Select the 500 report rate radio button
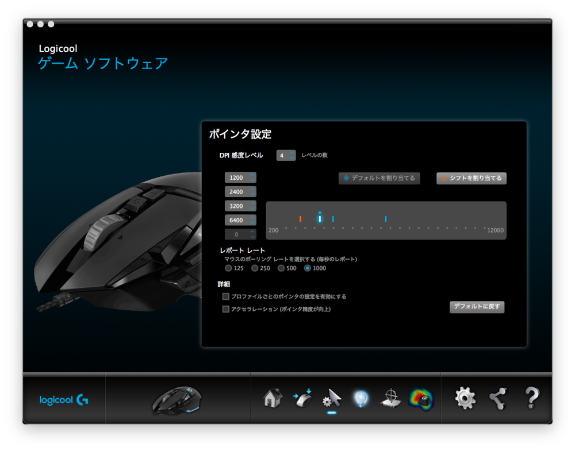The width and height of the screenshot is (575, 451). (x=281, y=268)
